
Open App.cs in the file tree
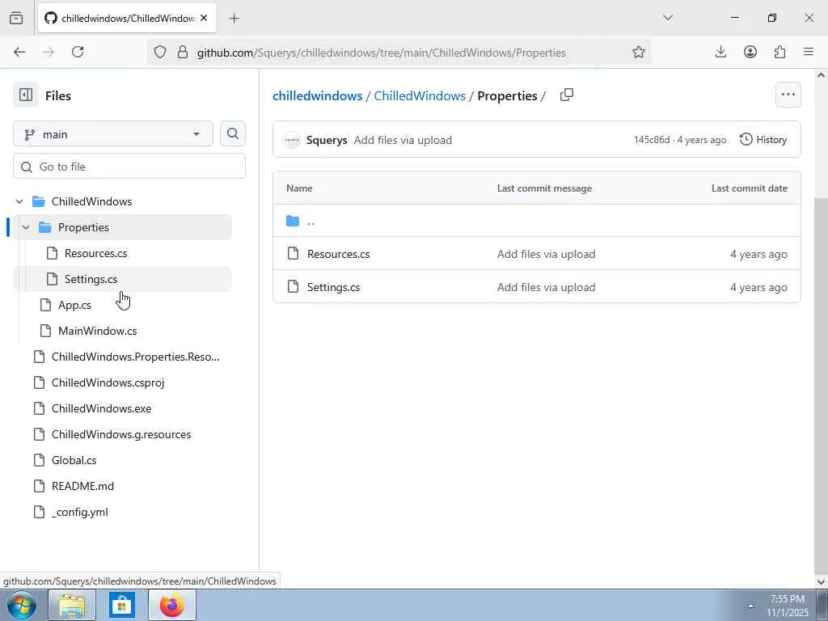(74, 305)
